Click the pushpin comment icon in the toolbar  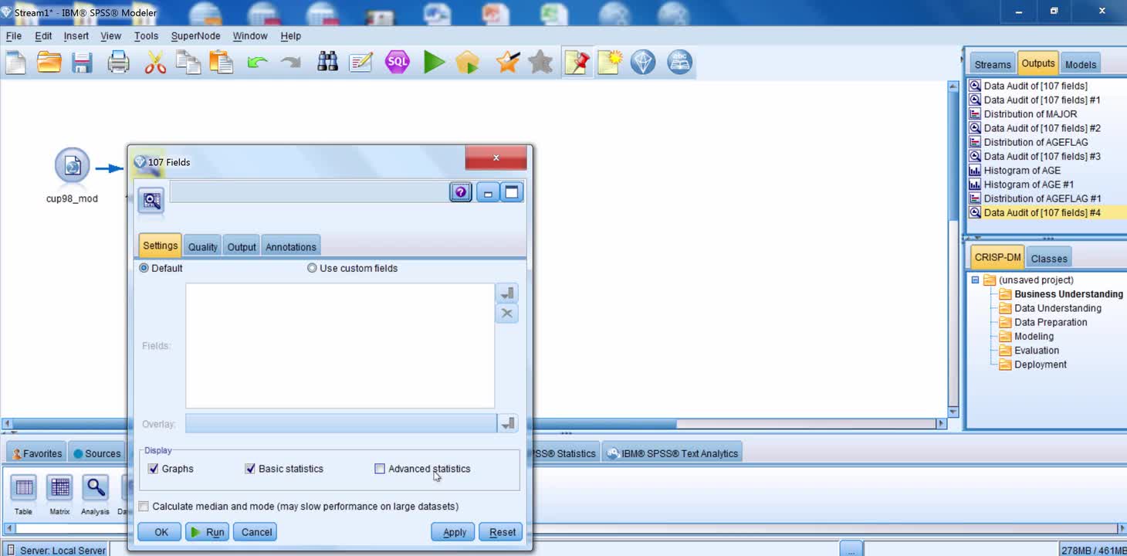[x=577, y=63]
